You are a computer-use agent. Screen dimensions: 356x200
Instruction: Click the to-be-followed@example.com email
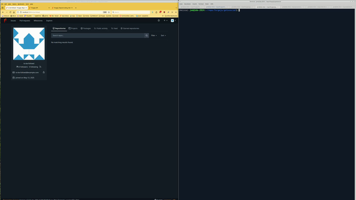[x=27, y=73]
